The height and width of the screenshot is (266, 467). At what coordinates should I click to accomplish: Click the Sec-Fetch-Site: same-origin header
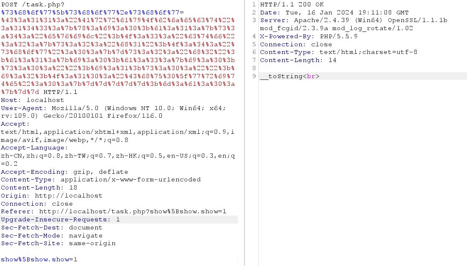point(58,243)
